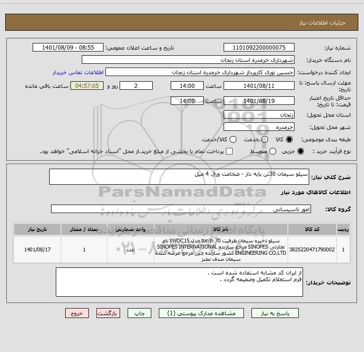Click the need date cell 1401/08/17
Viewport: 364px width, 352px height.
(x=37, y=249)
